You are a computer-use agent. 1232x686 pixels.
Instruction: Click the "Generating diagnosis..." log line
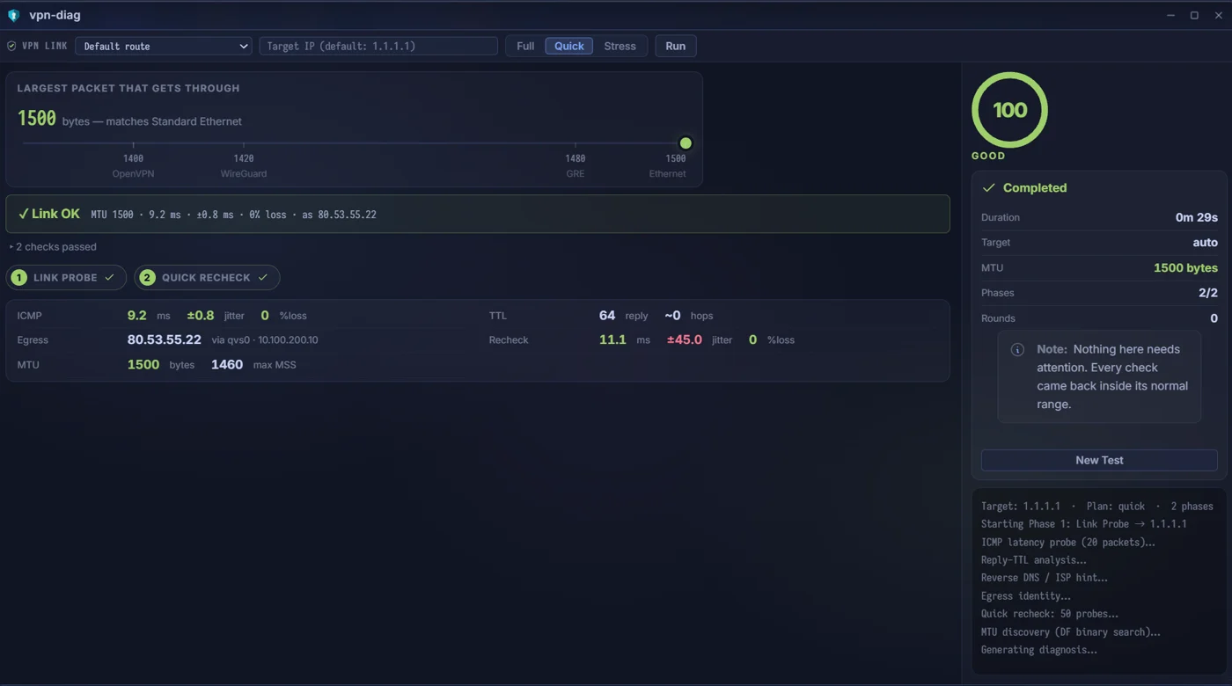[x=1039, y=650]
